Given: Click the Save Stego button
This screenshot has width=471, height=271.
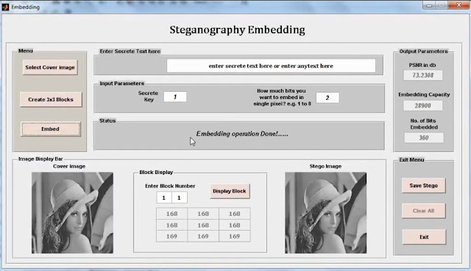Looking at the screenshot, I should point(424,186).
